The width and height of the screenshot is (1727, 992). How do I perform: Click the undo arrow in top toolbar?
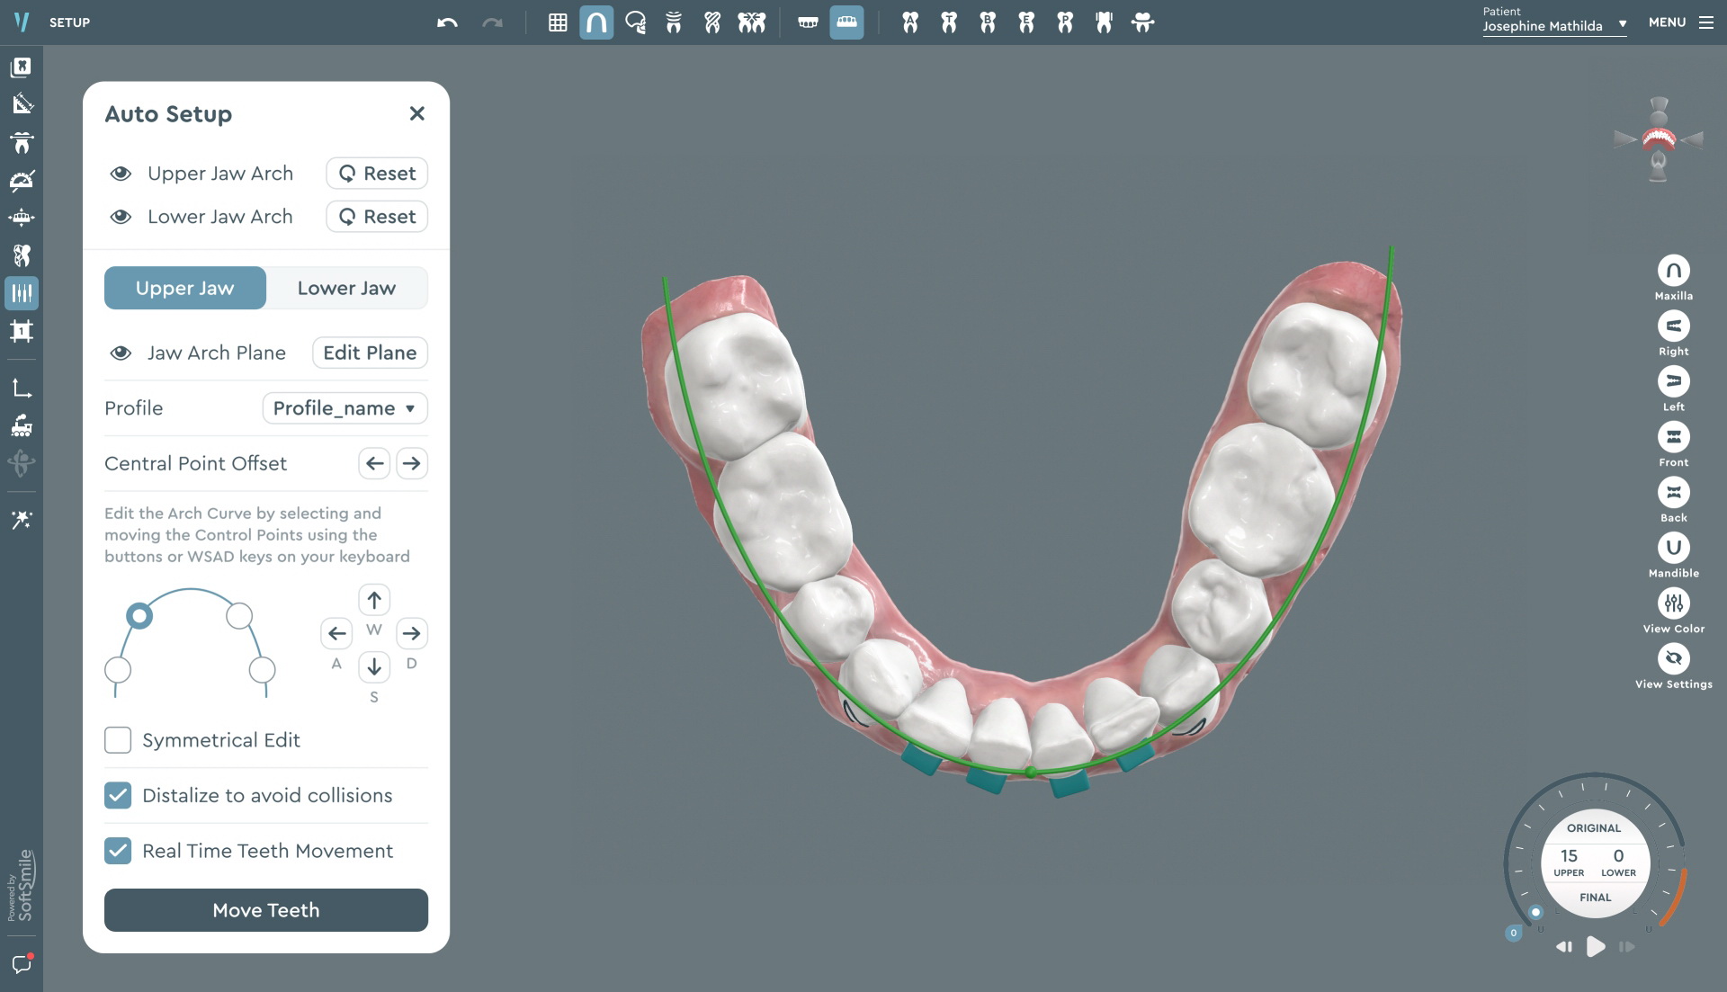(447, 22)
